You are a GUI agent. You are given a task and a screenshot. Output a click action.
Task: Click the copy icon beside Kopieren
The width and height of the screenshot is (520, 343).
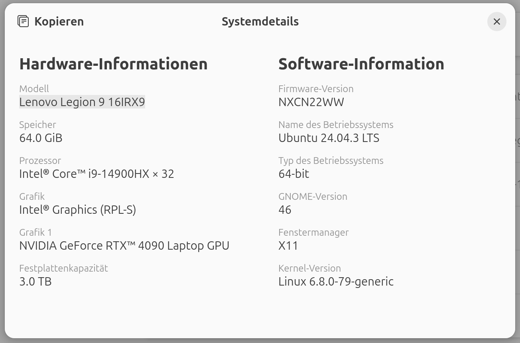tap(23, 21)
